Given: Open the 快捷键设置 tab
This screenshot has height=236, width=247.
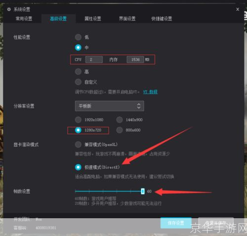Looking at the screenshot, I should 162,19.
